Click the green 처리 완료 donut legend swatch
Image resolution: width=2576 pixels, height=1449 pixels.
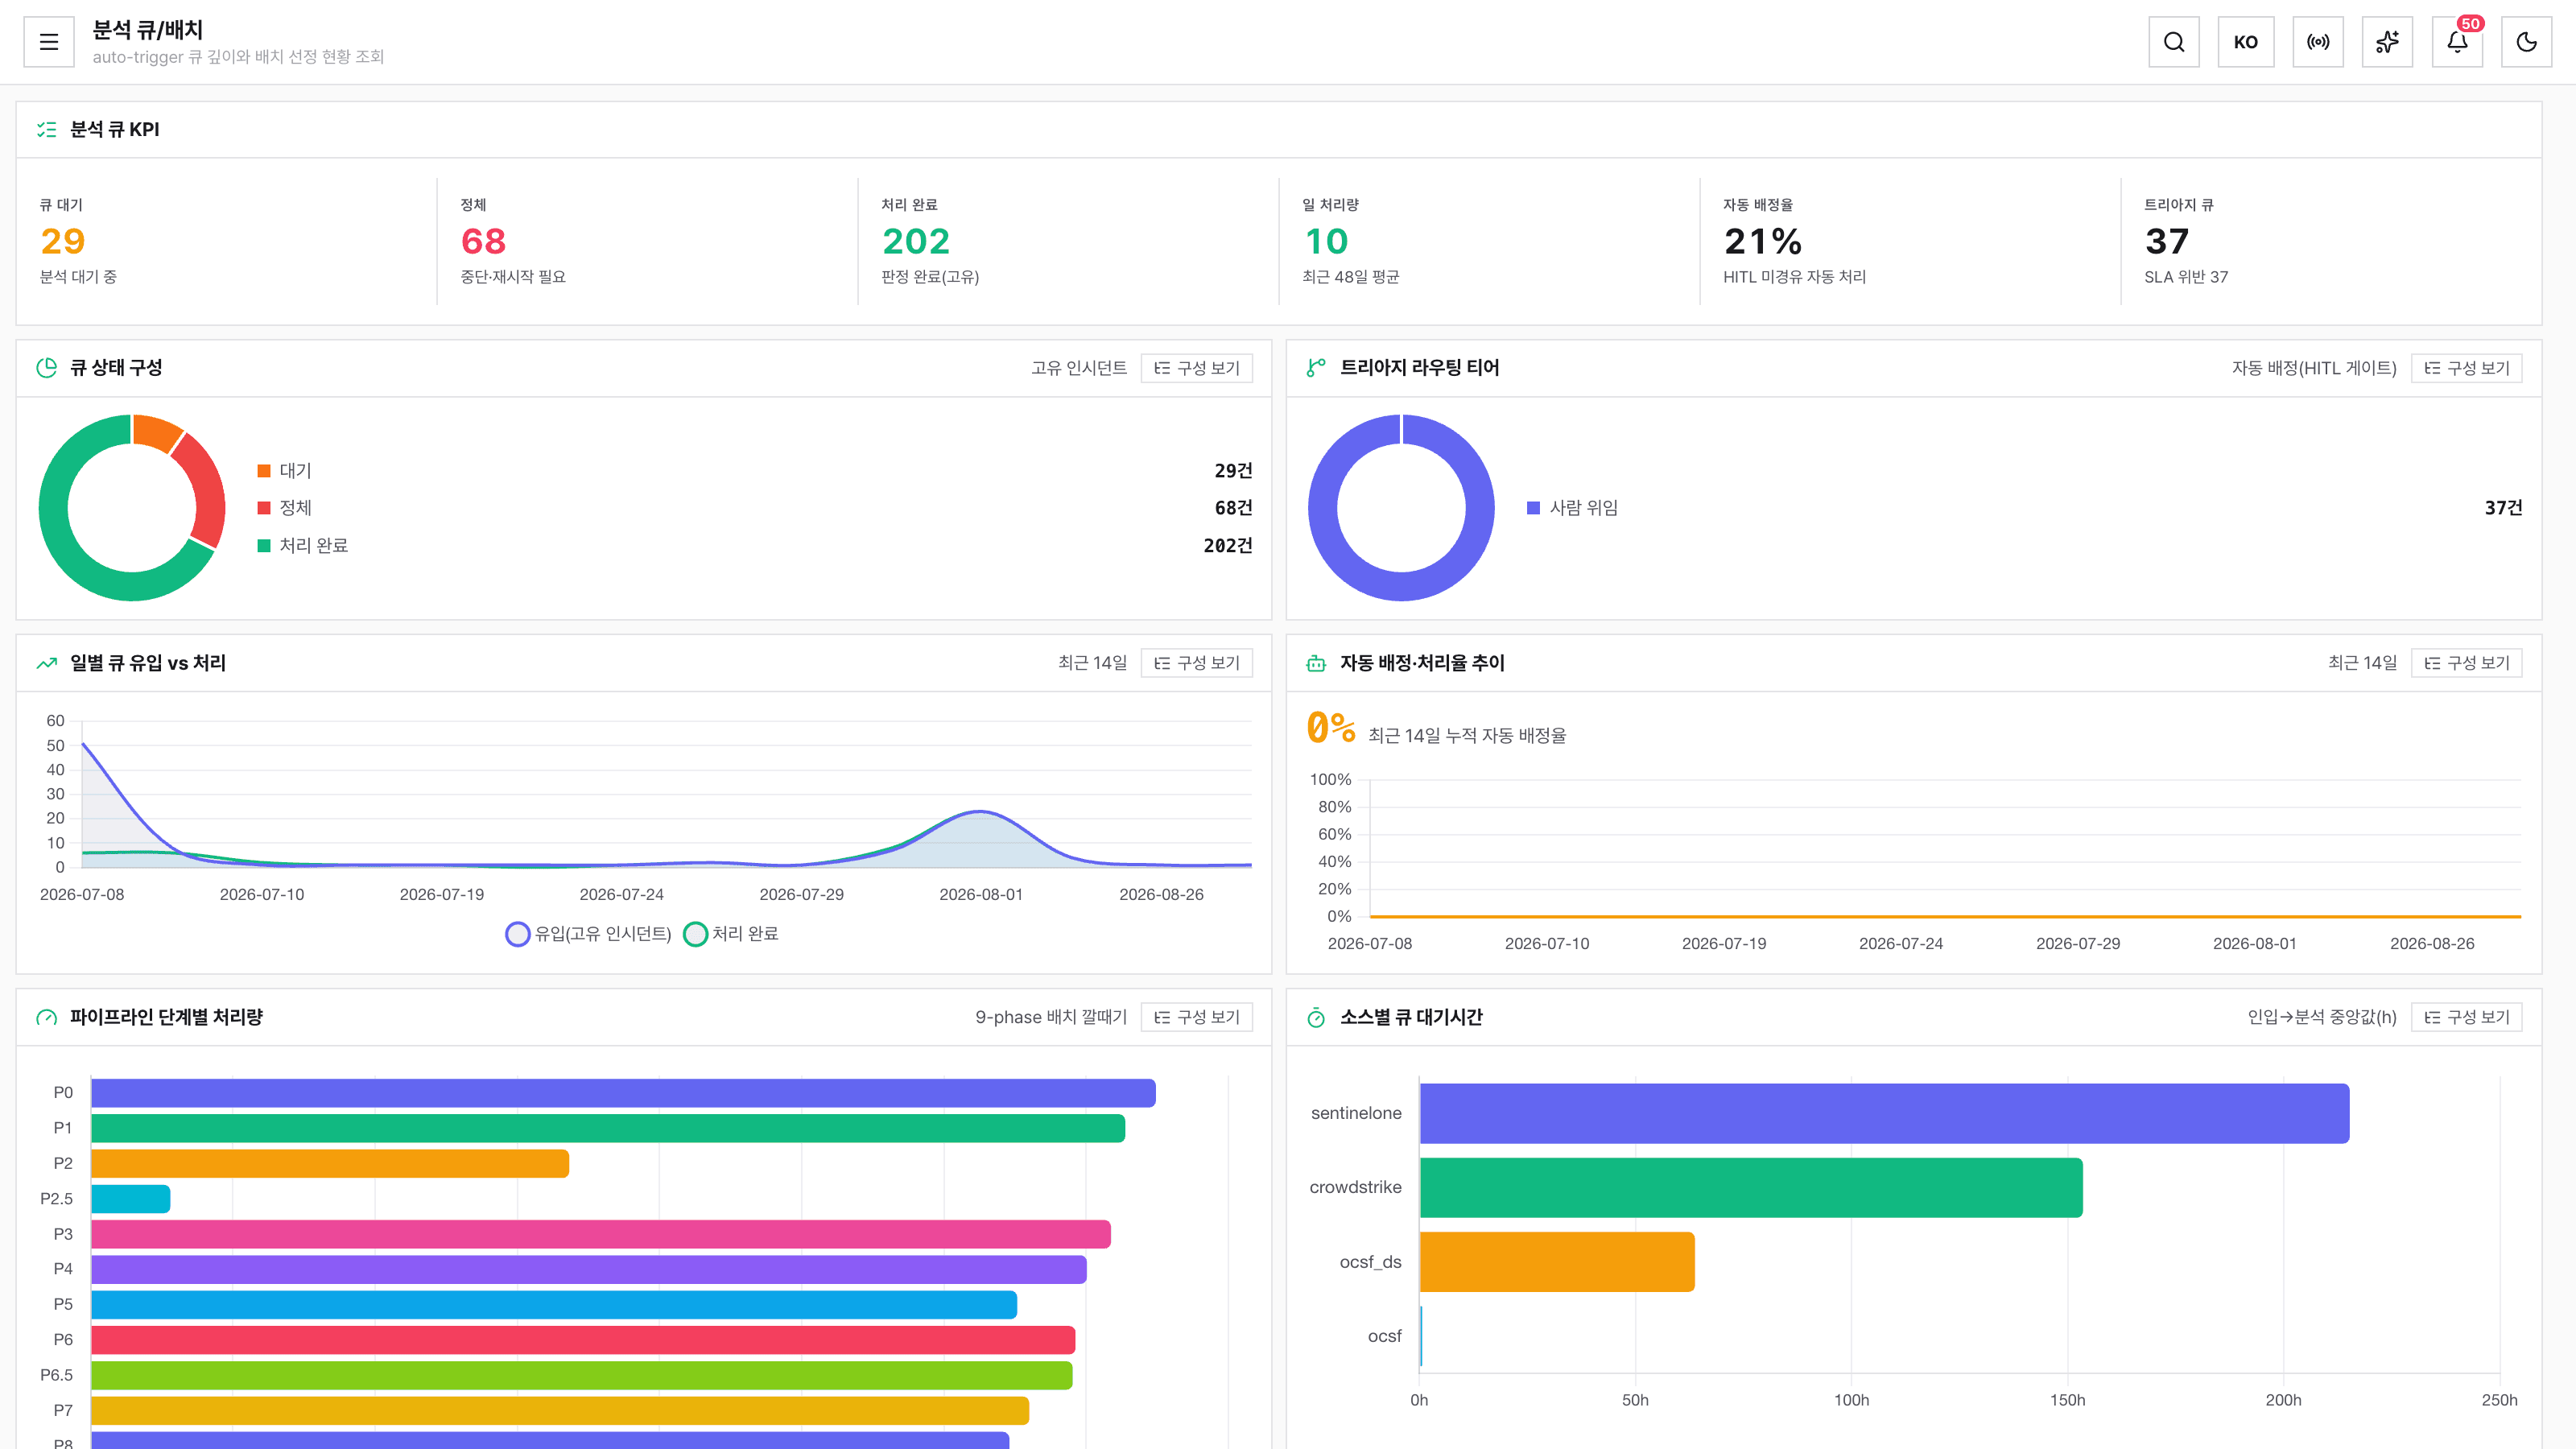coord(264,546)
